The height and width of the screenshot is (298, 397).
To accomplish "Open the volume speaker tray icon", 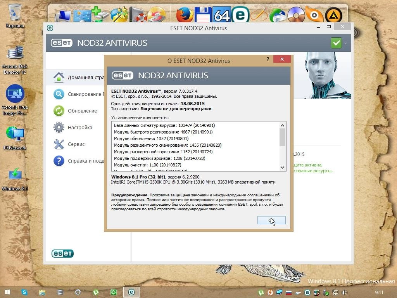I will click(x=345, y=293).
